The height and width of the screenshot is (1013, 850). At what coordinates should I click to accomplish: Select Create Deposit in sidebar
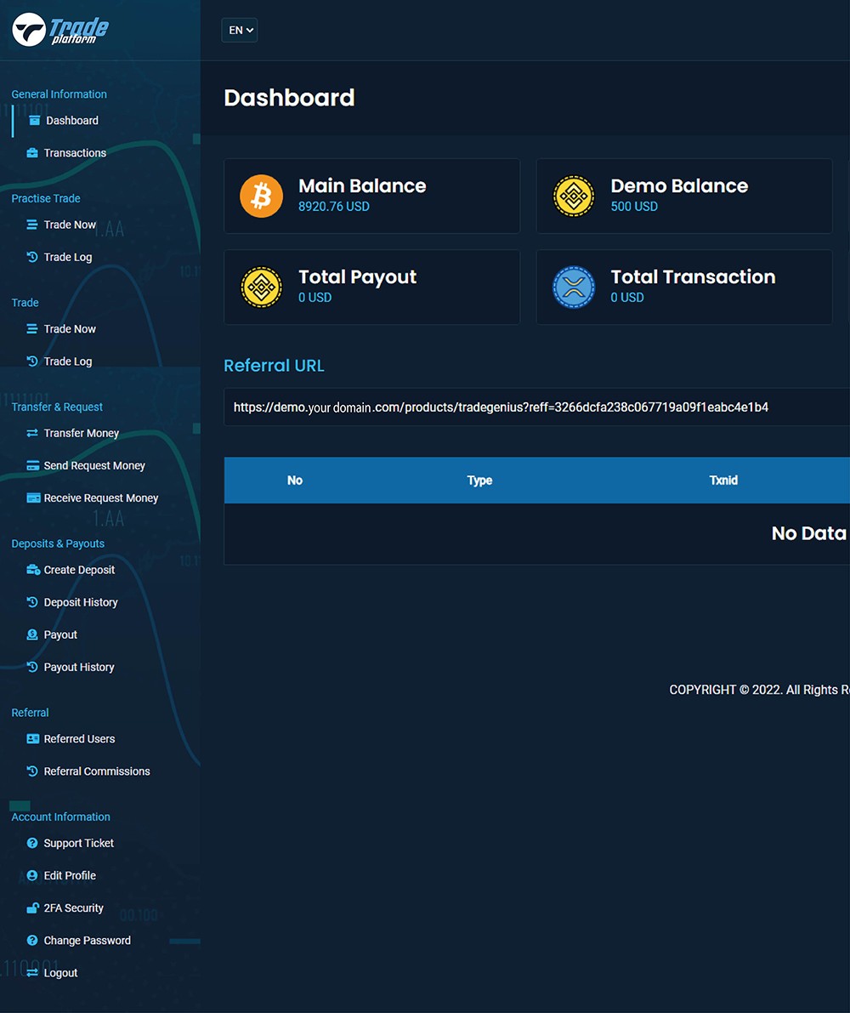coord(79,570)
